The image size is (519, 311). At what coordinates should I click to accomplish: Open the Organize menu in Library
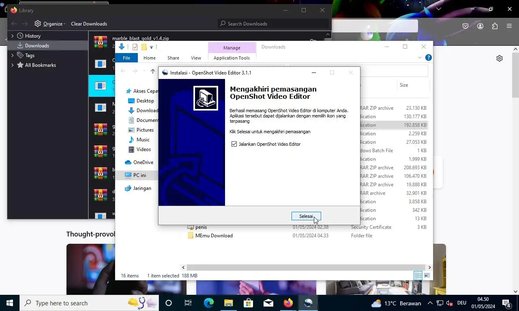tap(50, 24)
